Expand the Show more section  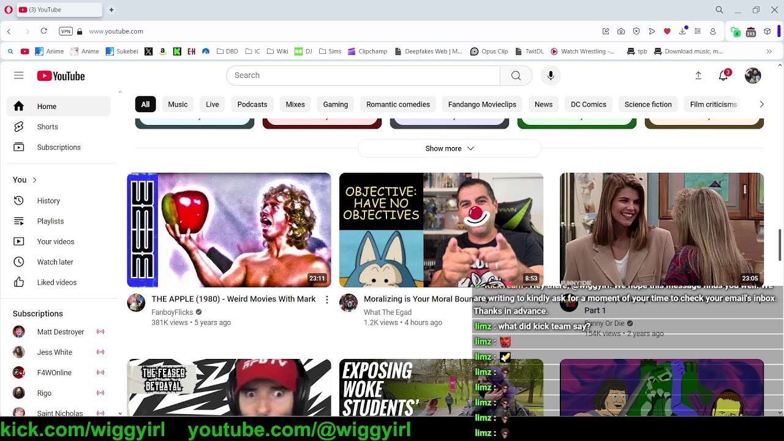pyautogui.click(x=449, y=148)
